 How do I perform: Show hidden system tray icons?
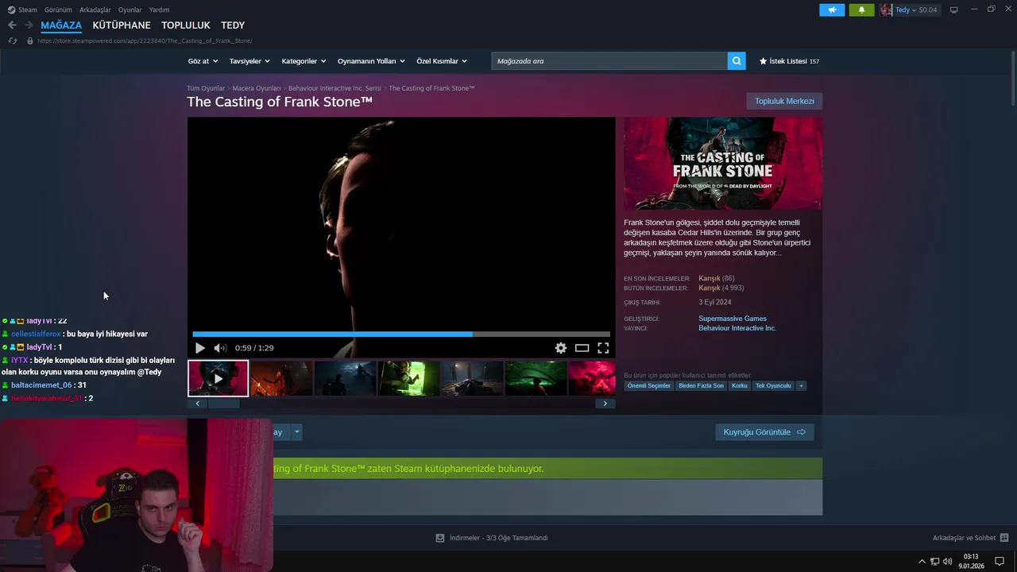click(922, 562)
